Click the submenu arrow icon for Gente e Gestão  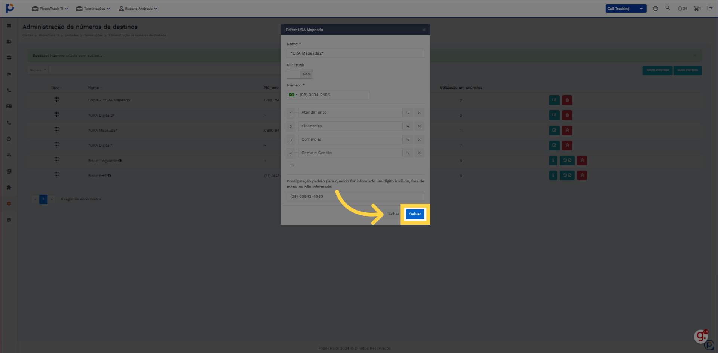tap(408, 153)
